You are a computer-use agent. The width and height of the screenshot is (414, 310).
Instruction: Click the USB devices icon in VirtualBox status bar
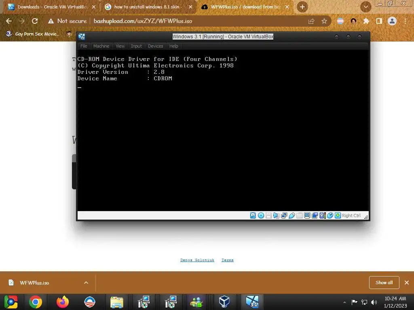[291, 216]
